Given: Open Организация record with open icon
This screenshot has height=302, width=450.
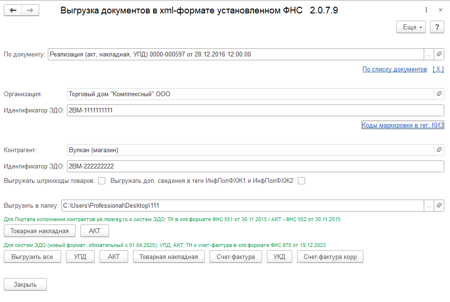Looking at the screenshot, I should pyautogui.click(x=439, y=94).
